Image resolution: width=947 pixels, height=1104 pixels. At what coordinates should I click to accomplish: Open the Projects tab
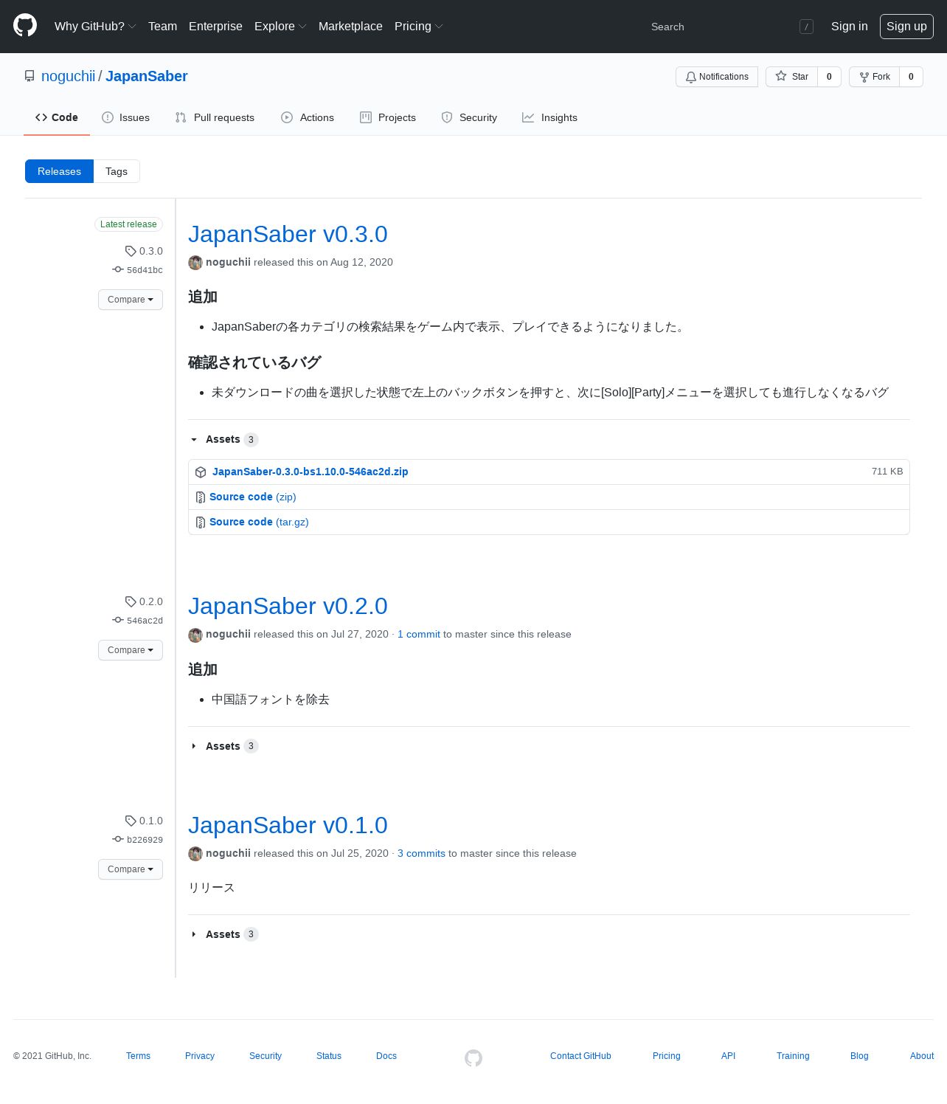point(388,117)
